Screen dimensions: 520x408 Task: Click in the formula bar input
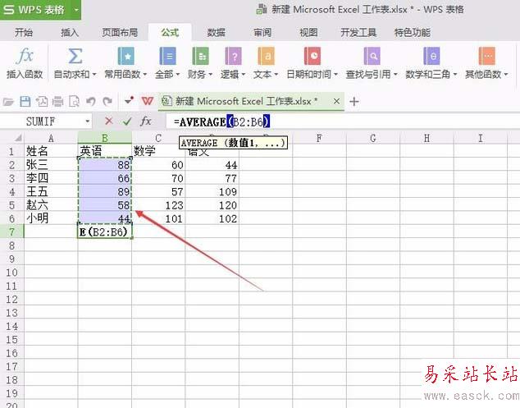[341, 121]
